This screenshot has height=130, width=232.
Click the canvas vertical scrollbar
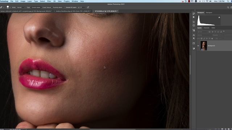tap(190, 65)
